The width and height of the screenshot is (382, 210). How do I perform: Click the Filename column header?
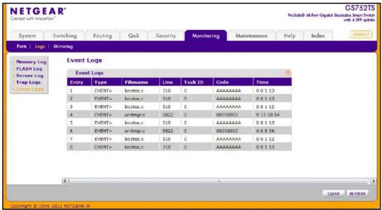141,82
